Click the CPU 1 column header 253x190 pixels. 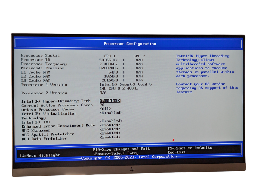click(x=110, y=56)
